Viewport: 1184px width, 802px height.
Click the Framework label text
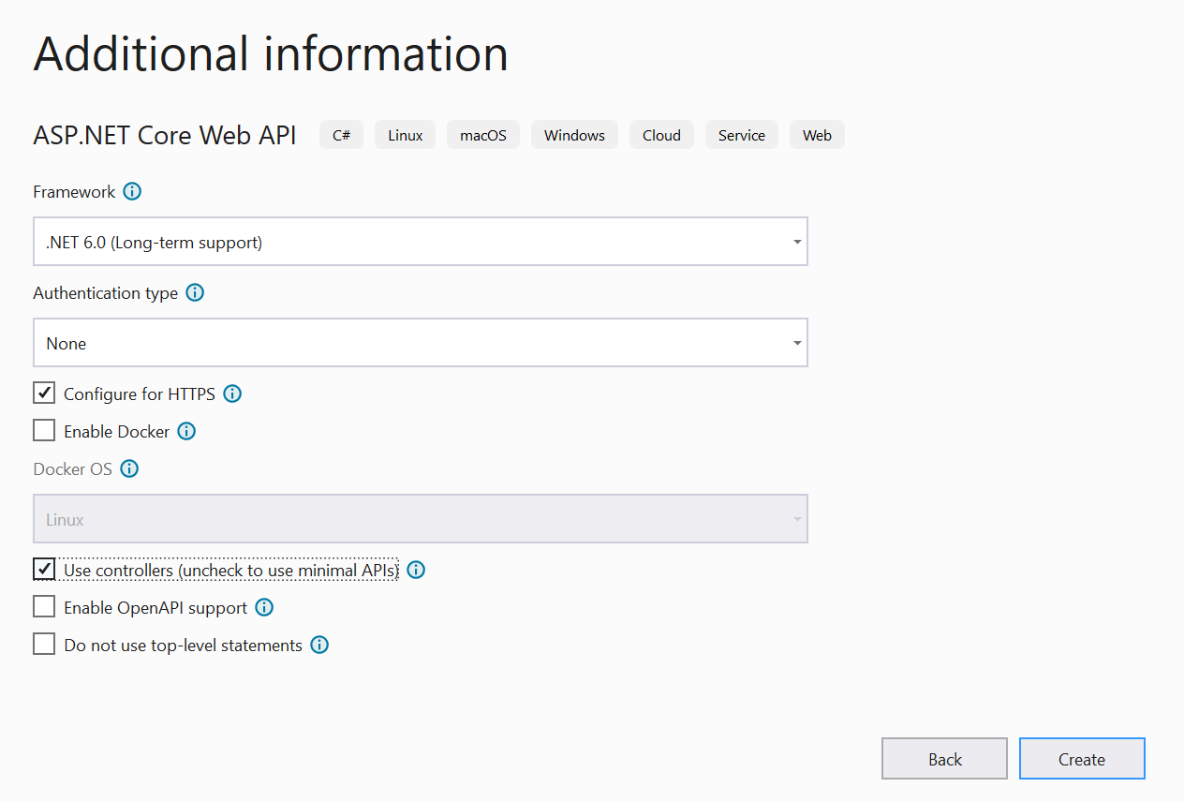[x=74, y=192]
